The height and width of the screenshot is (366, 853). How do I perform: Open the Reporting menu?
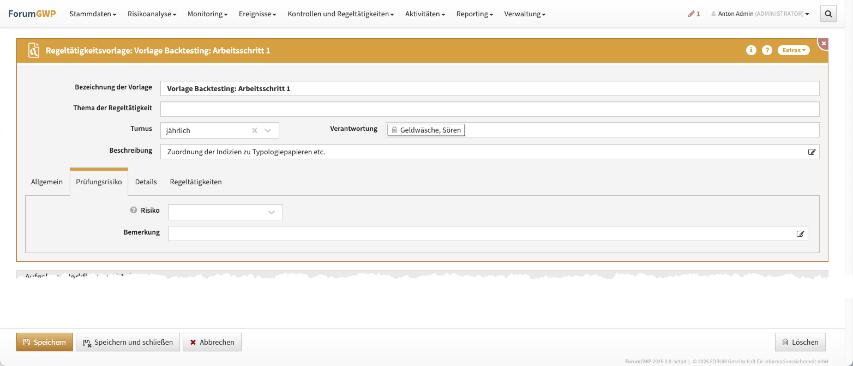(474, 14)
